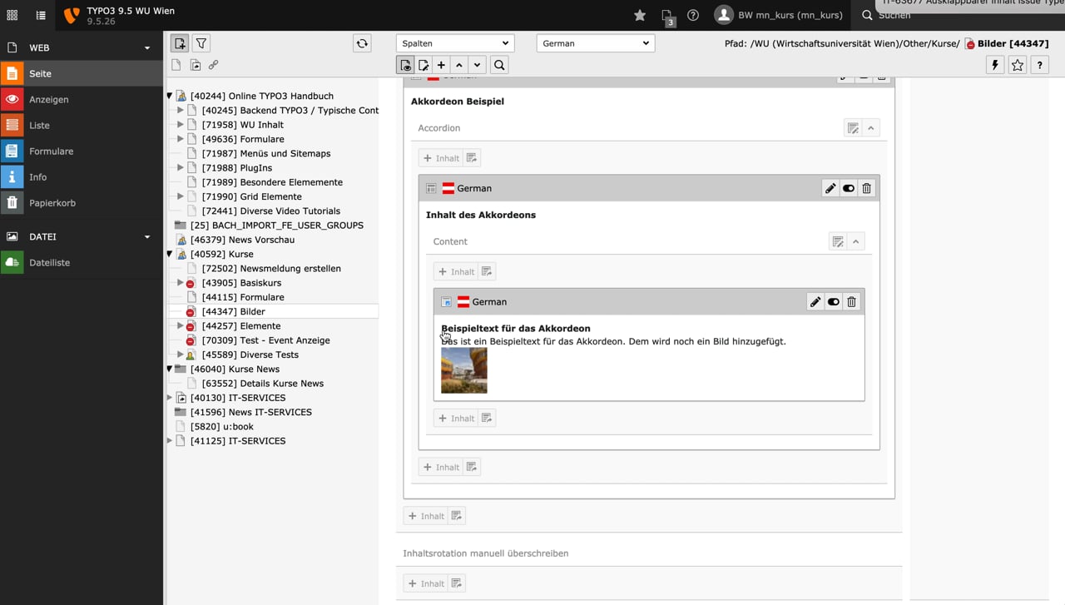
Task: Edit page properties icon in toolbar
Action: pos(424,65)
